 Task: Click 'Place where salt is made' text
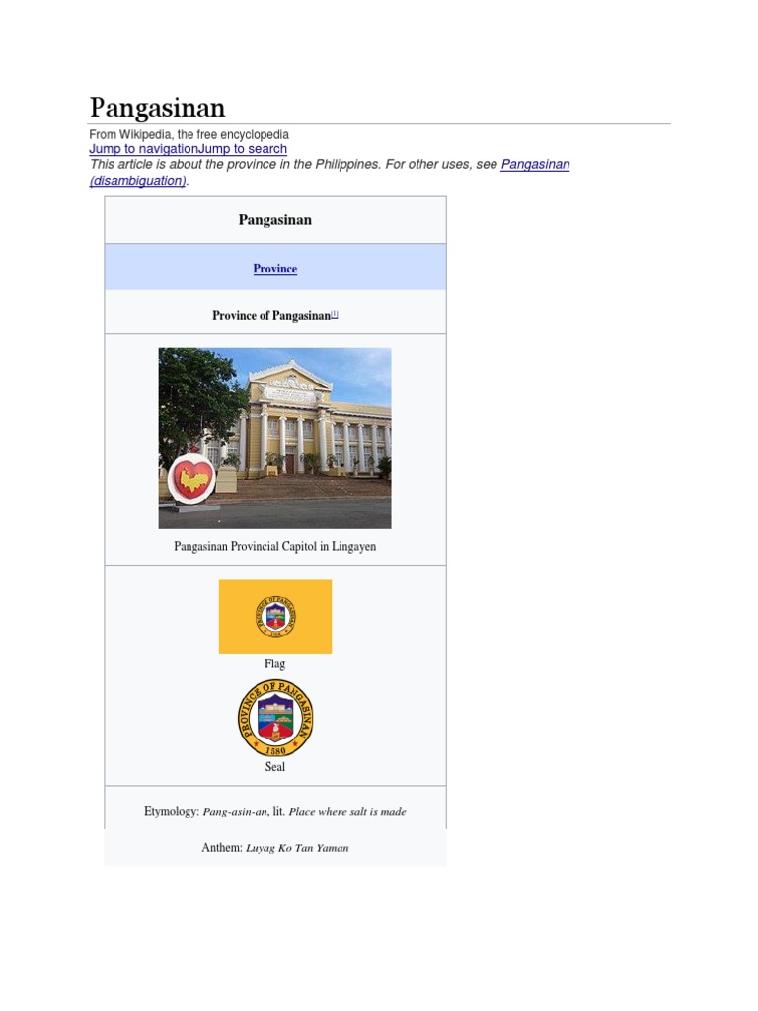[x=347, y=812]
